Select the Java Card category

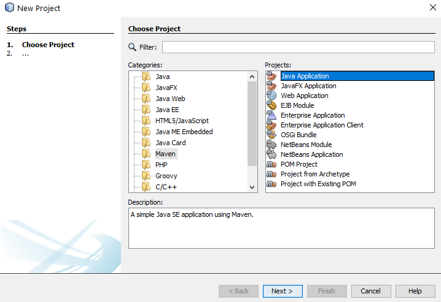[x=170, y=143]
